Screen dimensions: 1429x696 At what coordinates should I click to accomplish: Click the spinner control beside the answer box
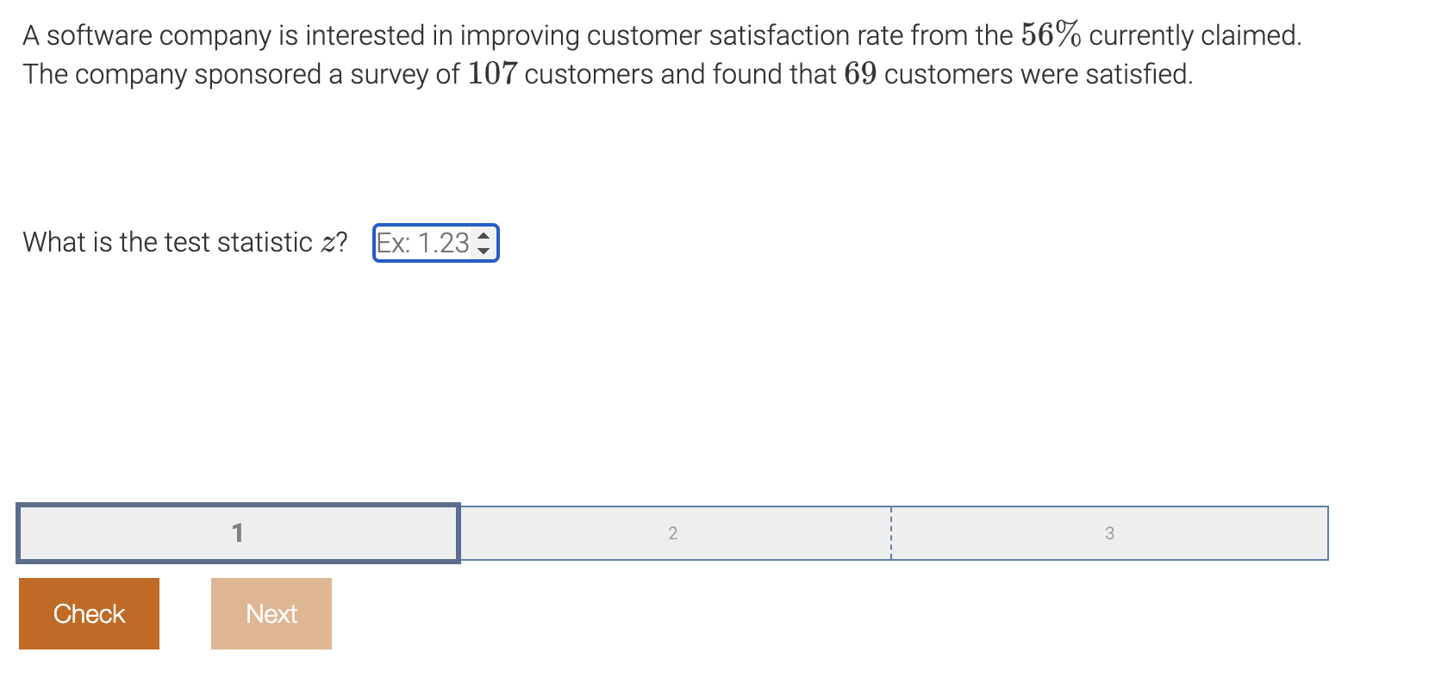click(485, 243)
